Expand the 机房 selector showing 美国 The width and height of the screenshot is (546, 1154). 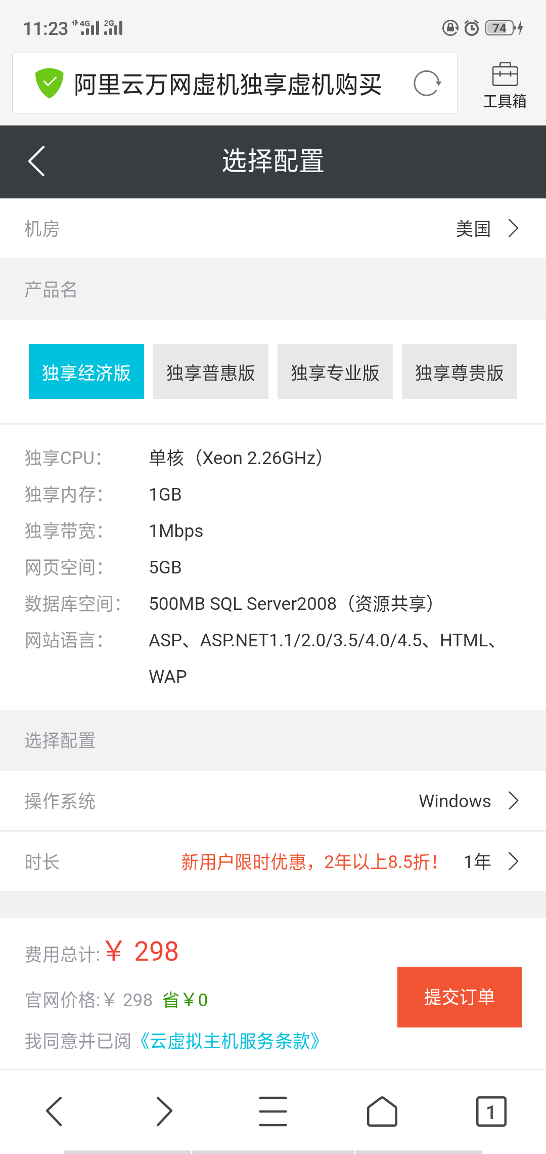273,228
